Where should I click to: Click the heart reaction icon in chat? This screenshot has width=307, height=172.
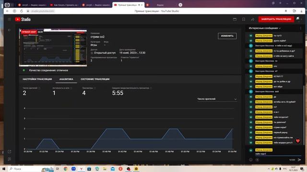[297, 141]
